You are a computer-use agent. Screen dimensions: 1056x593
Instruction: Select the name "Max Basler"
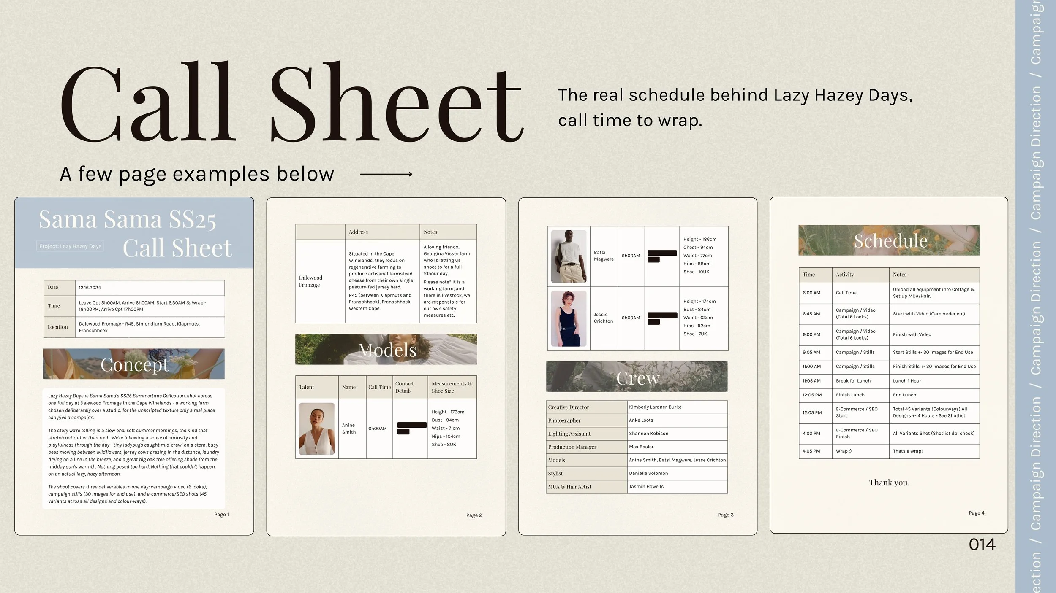pyautogui.click(x=641, y=447)
